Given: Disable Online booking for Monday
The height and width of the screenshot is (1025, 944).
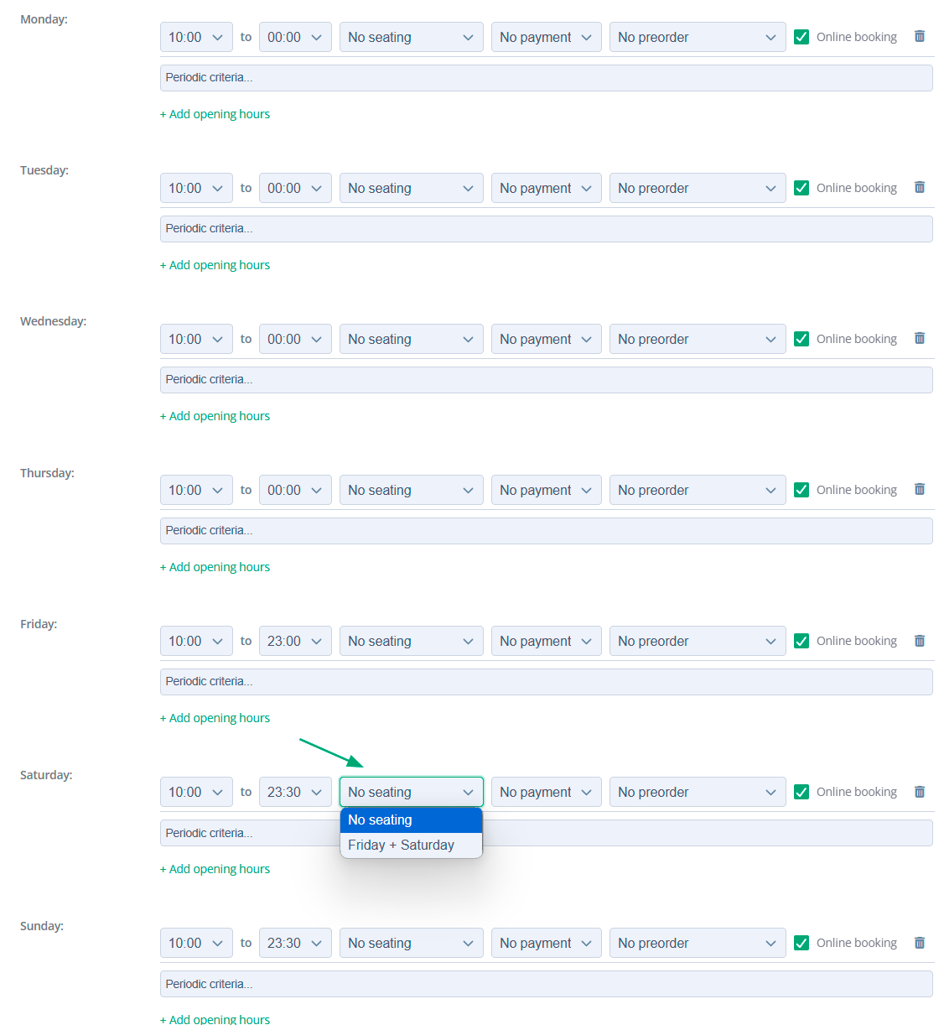Looking at the screenshot, I should tap(801, 36).
